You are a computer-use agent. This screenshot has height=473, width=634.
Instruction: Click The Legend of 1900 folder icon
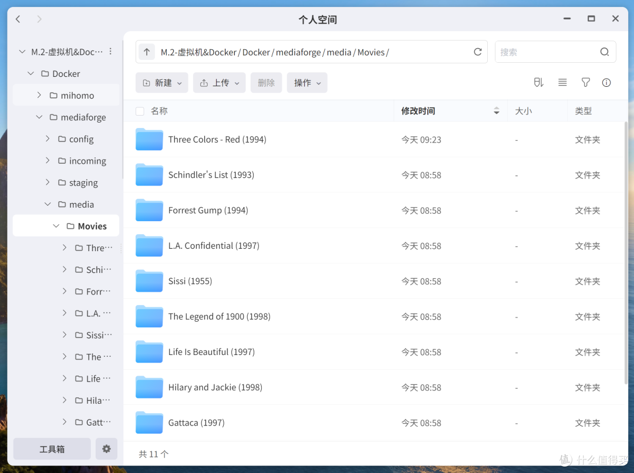tap(149, 316)
